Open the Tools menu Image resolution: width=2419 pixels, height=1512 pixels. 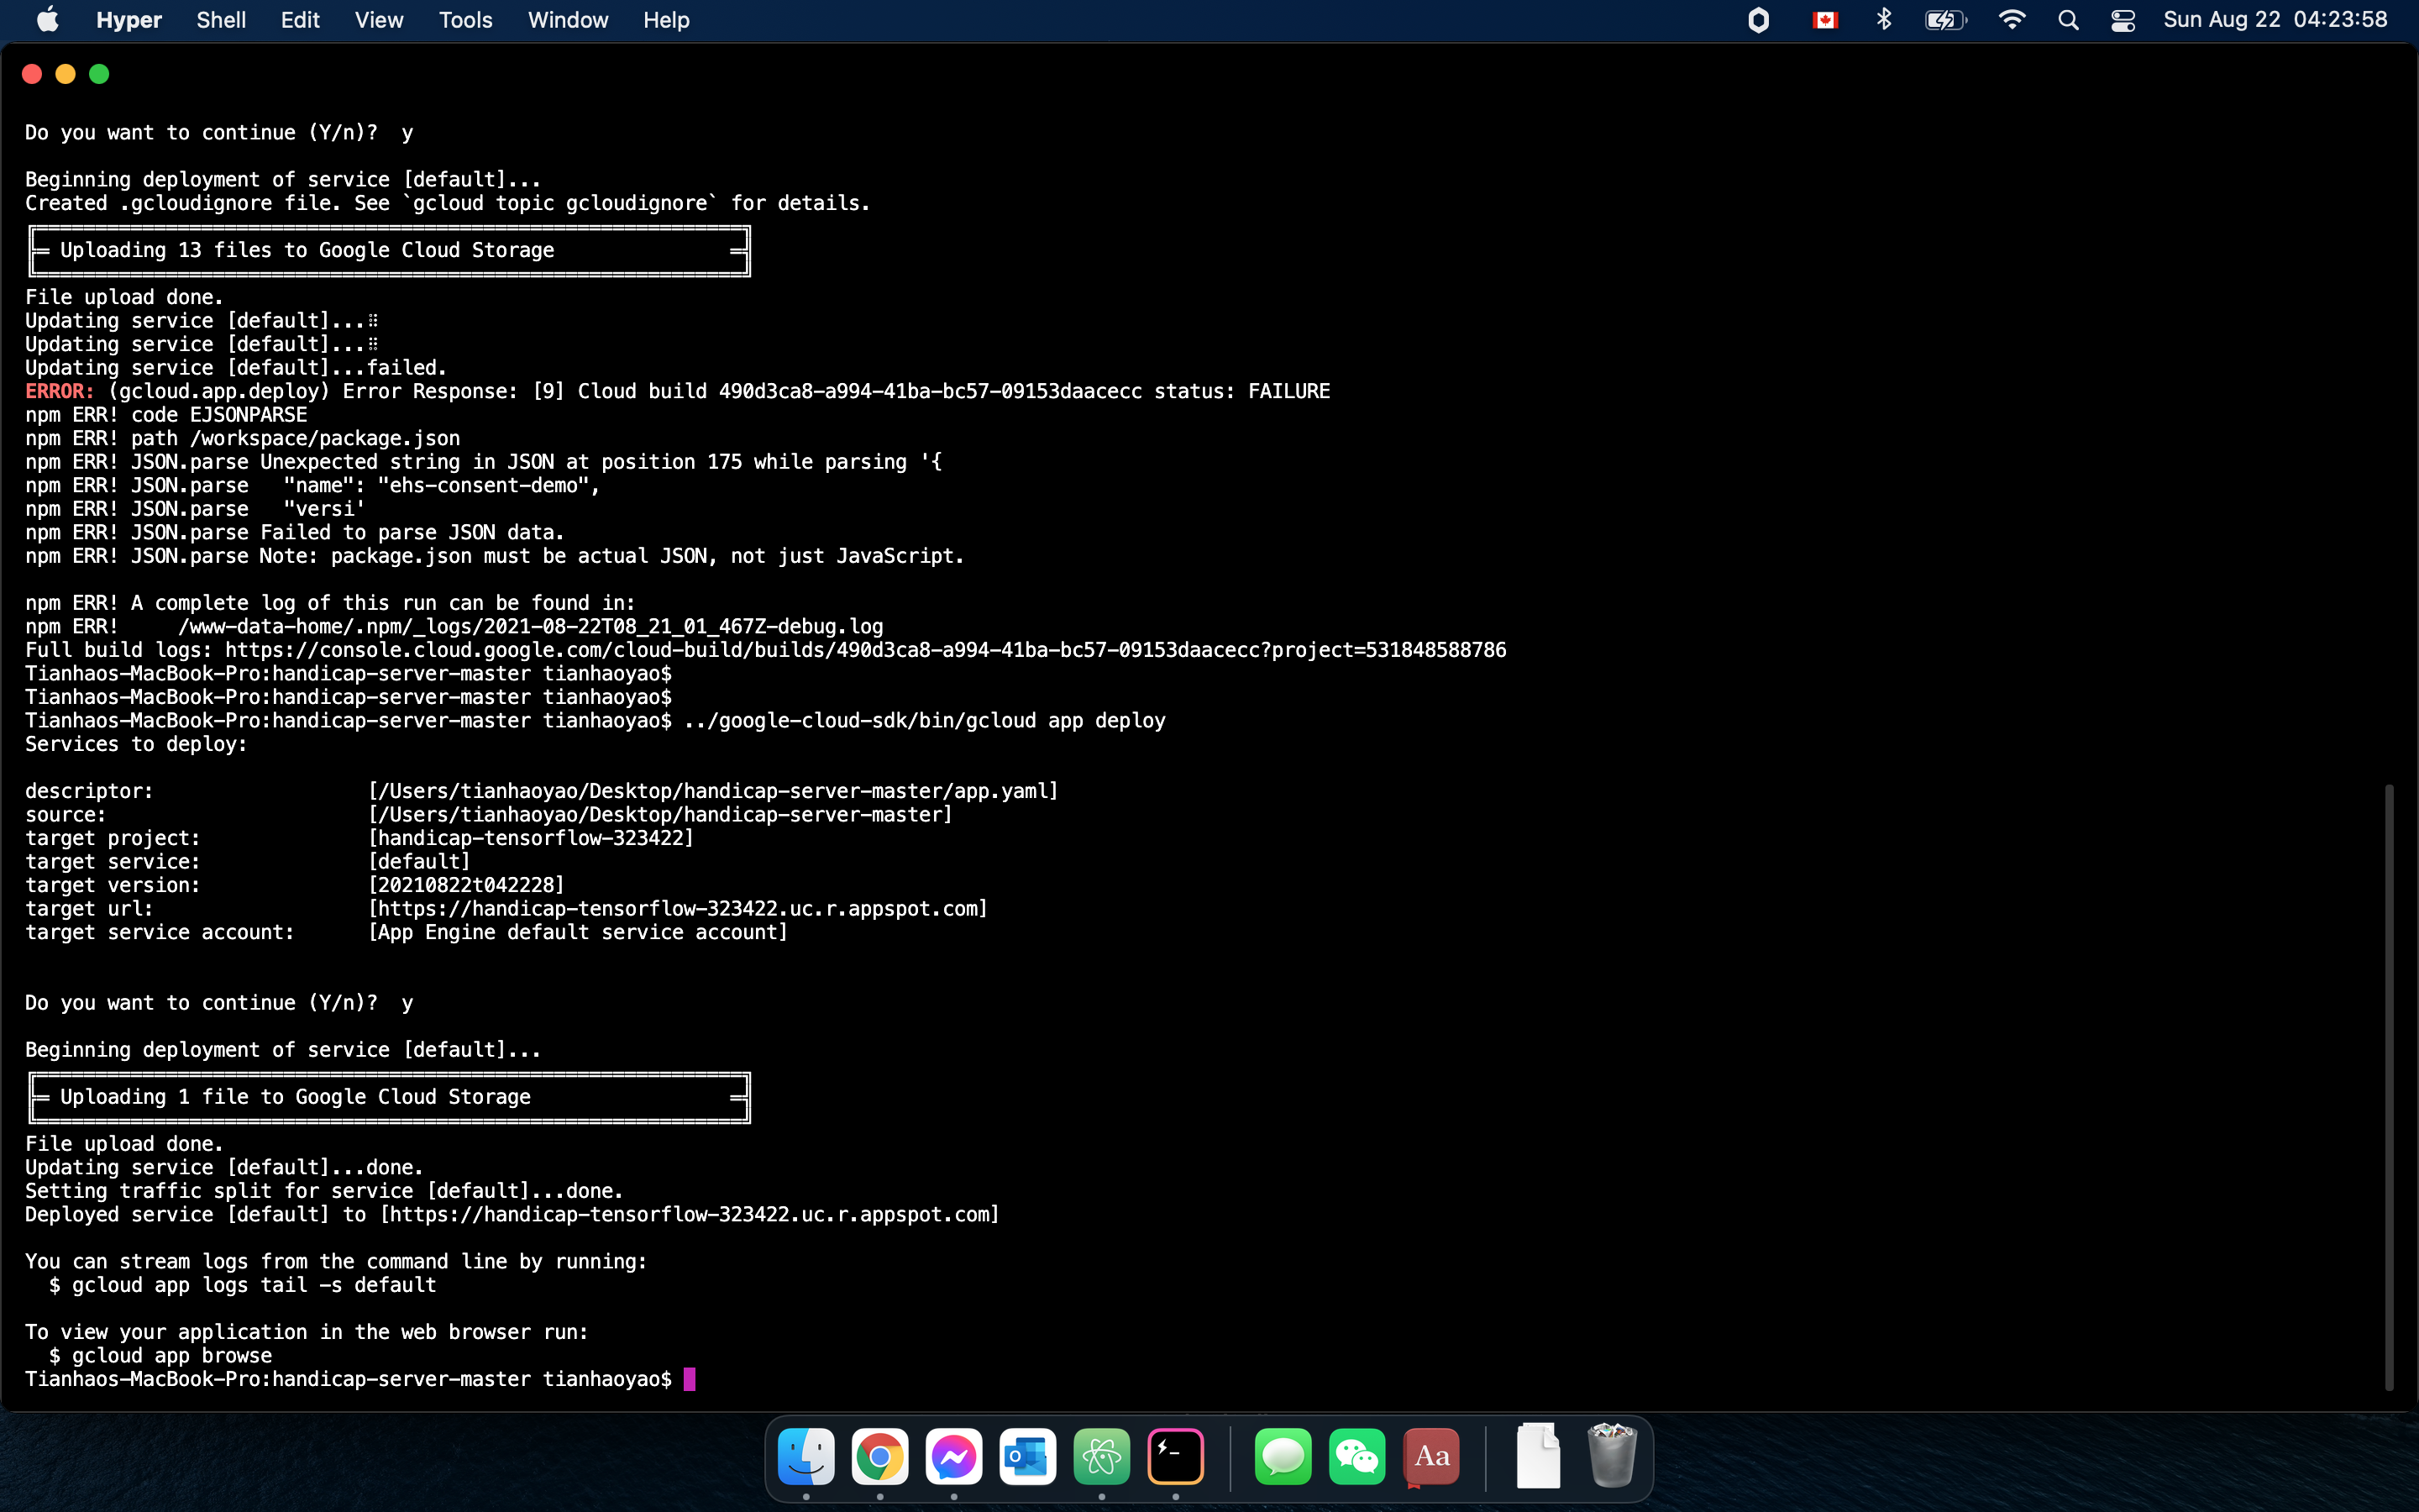click(464, 20)
